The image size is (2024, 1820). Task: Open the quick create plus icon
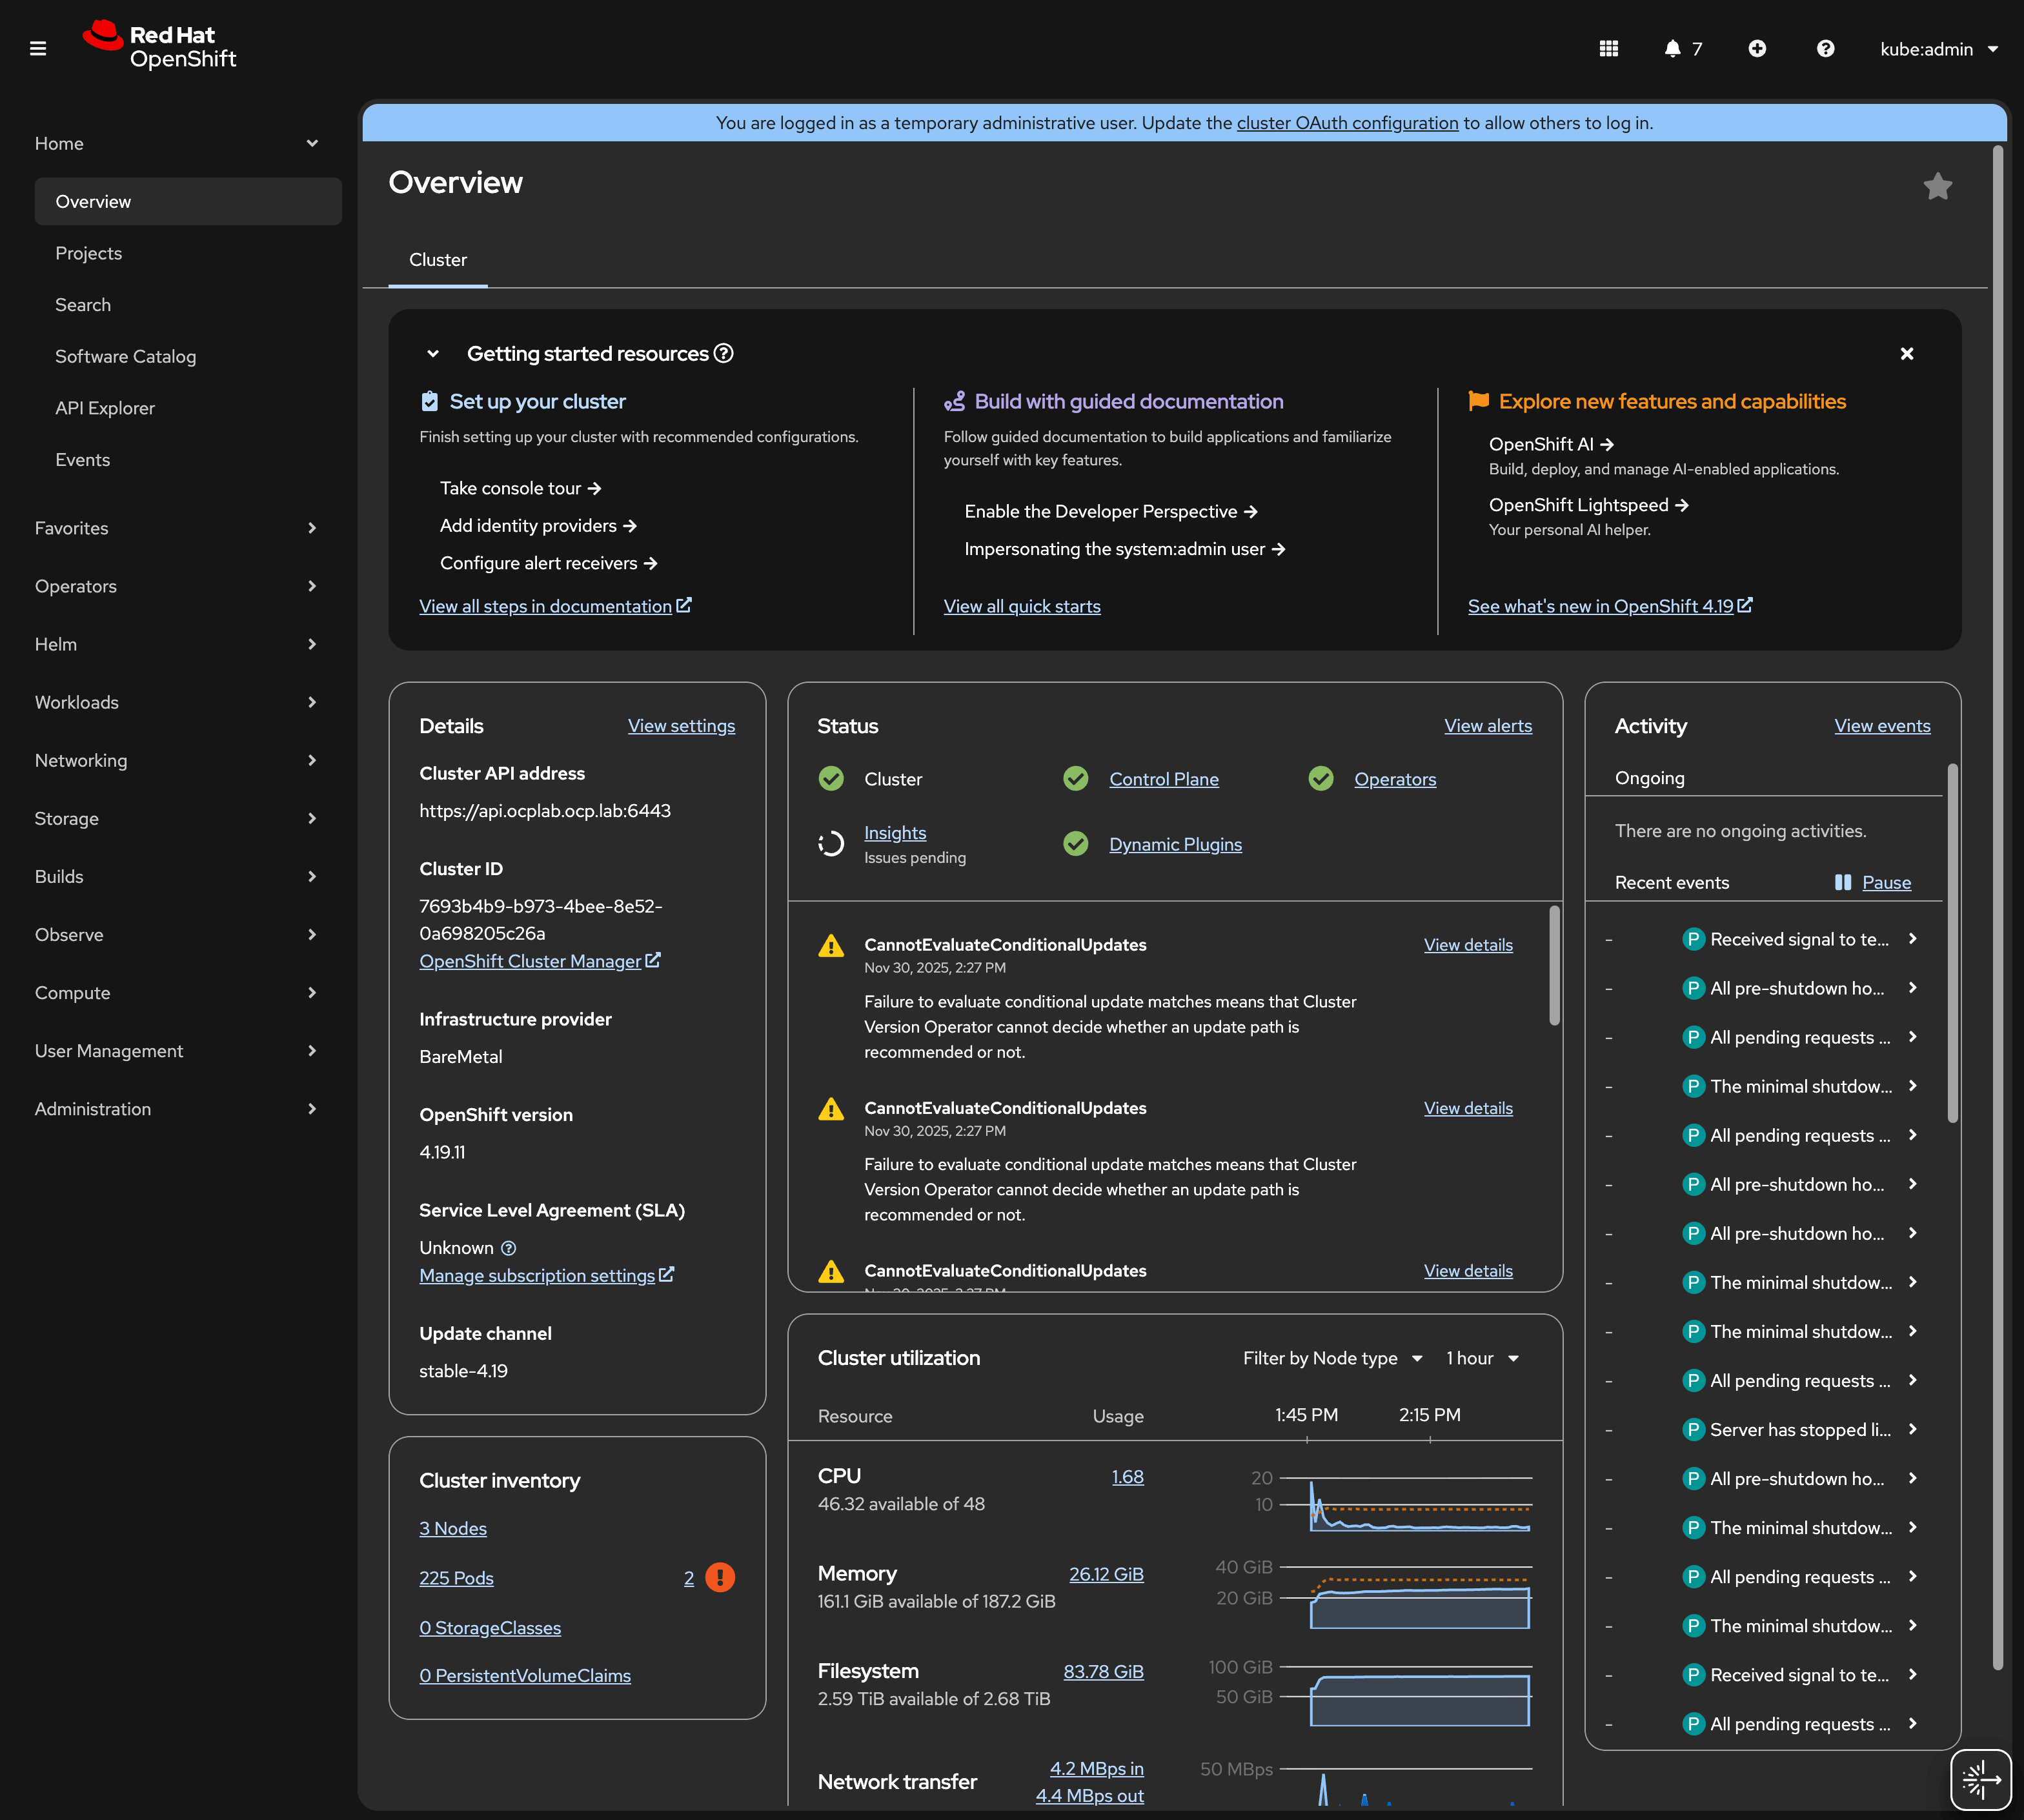1758,48
